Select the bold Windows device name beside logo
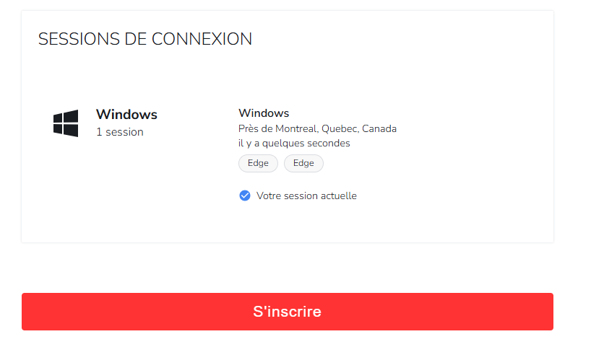 (x=126, y=114)
